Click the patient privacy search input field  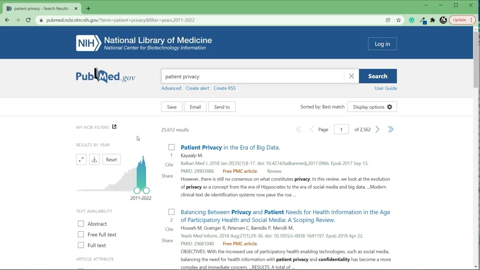pyautogui.click(x=253, y=76)
